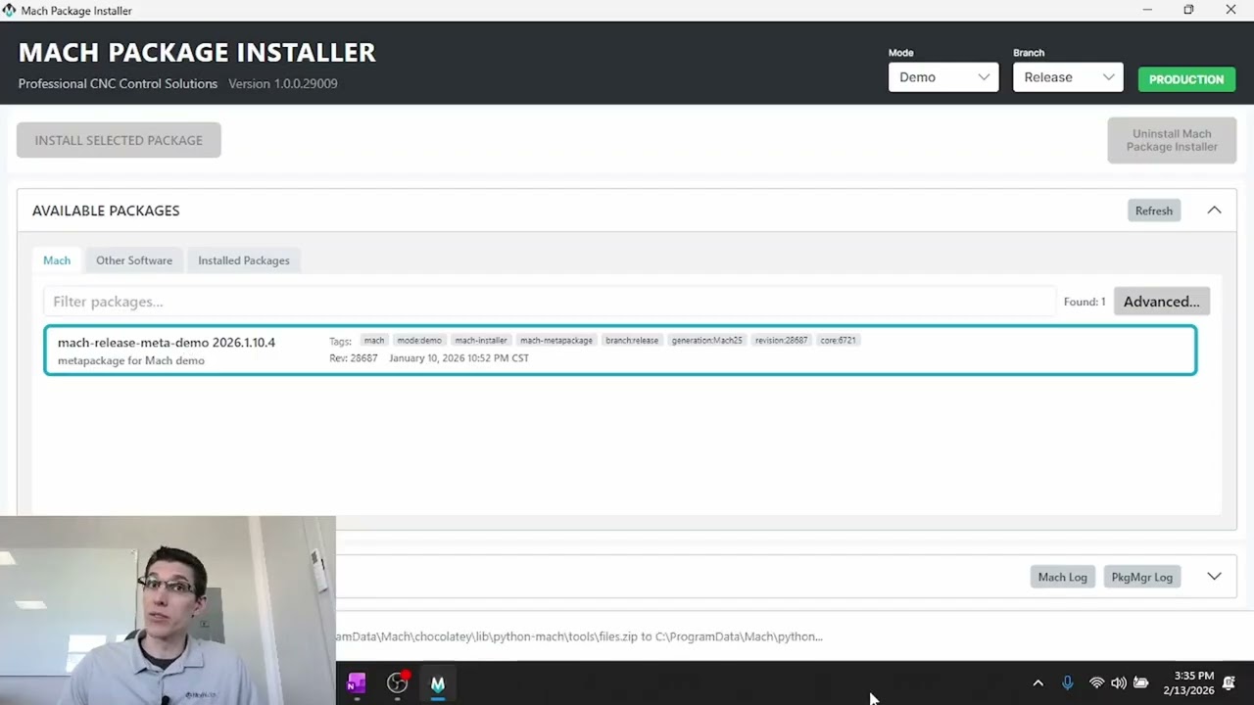Open OneNote from the taskbar
The width and height of the screenshot is (1254, 705).
357,683
